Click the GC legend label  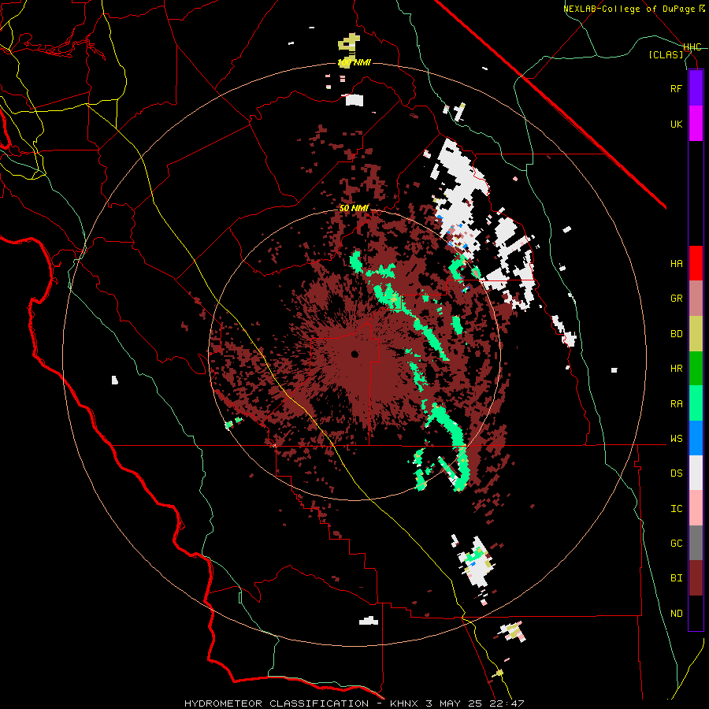tap(676, 544)
